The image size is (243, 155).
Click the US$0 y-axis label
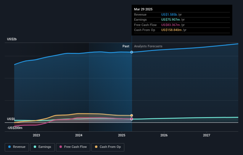[11, 119]
